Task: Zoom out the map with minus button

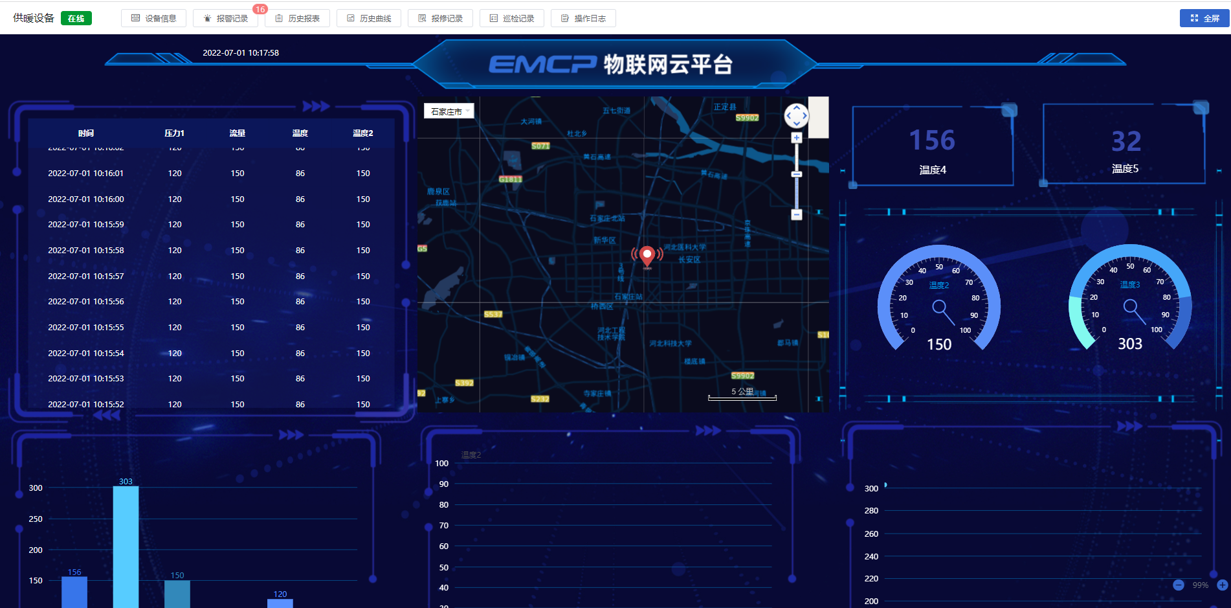Action: click(x=797, y=214)
